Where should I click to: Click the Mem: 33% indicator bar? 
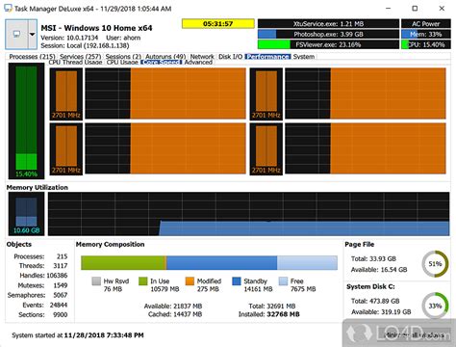(x=426, y=35)
